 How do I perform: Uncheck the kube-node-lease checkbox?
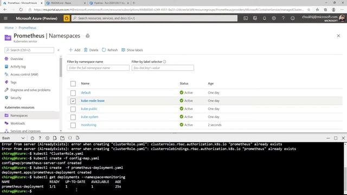coord(73,101)
